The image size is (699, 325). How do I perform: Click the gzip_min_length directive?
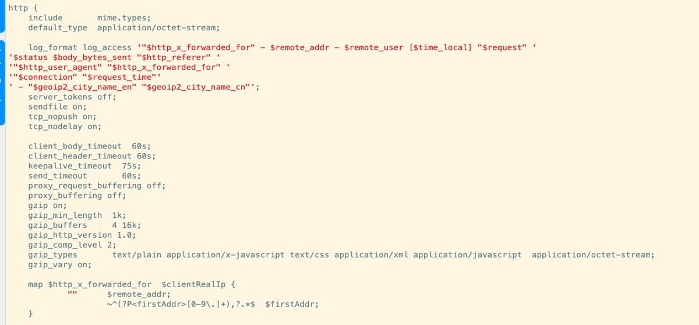click(65, 216)
